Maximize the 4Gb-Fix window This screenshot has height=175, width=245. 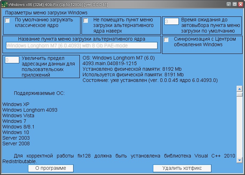pyautogui.click(x=234, y=4)
